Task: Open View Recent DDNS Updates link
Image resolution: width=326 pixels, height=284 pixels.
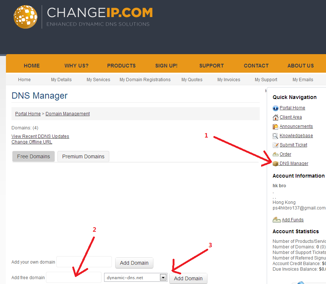Action: 40,136
